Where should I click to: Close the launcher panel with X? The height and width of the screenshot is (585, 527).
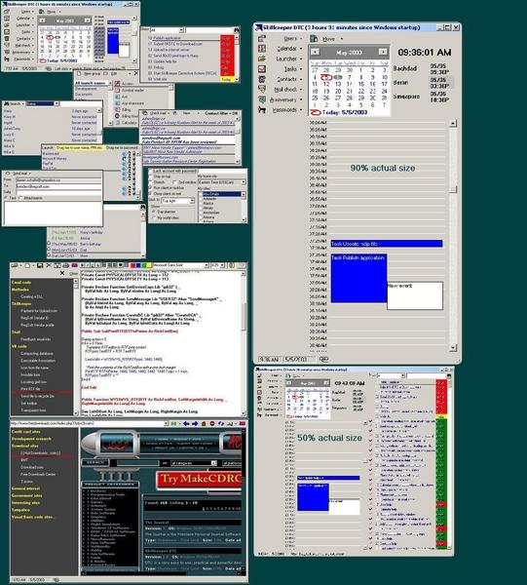[x=135, y=73]
